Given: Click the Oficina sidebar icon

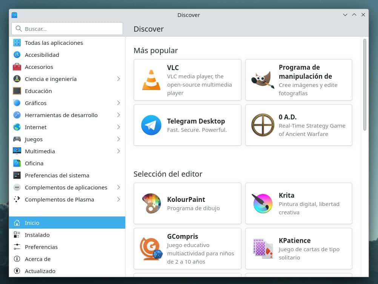Looking at the screenshot, I should 17,163.
